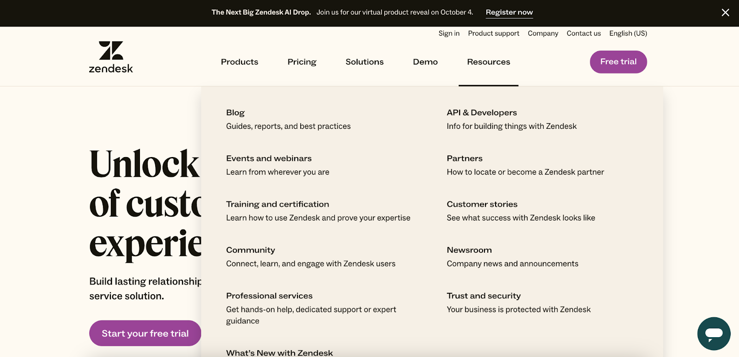Image resolution: width=739 pixels, height=357 pixels.
Task: Click the Free trial button
Action: [618, 62]
